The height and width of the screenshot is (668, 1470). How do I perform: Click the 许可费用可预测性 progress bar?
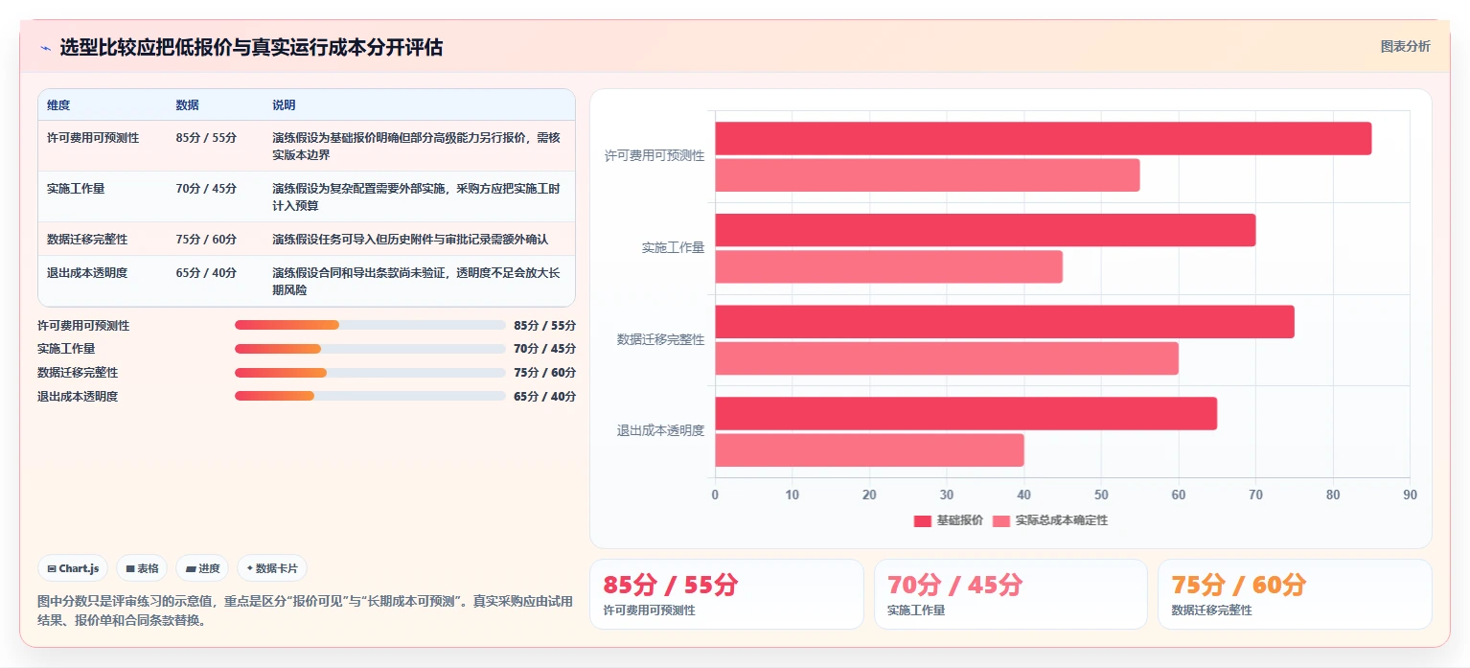point(370,325)
